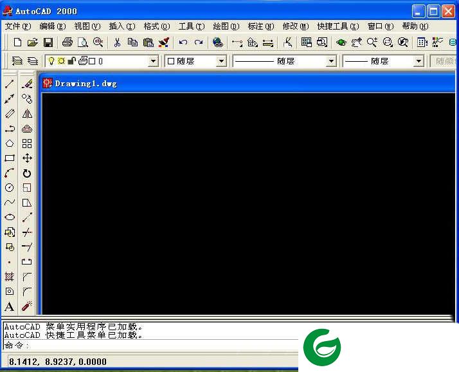Image resolution: width=459 pixels, height=372 pixels.
Task: Toggle layer 0 plot printer icon
Action: (83, 60)
